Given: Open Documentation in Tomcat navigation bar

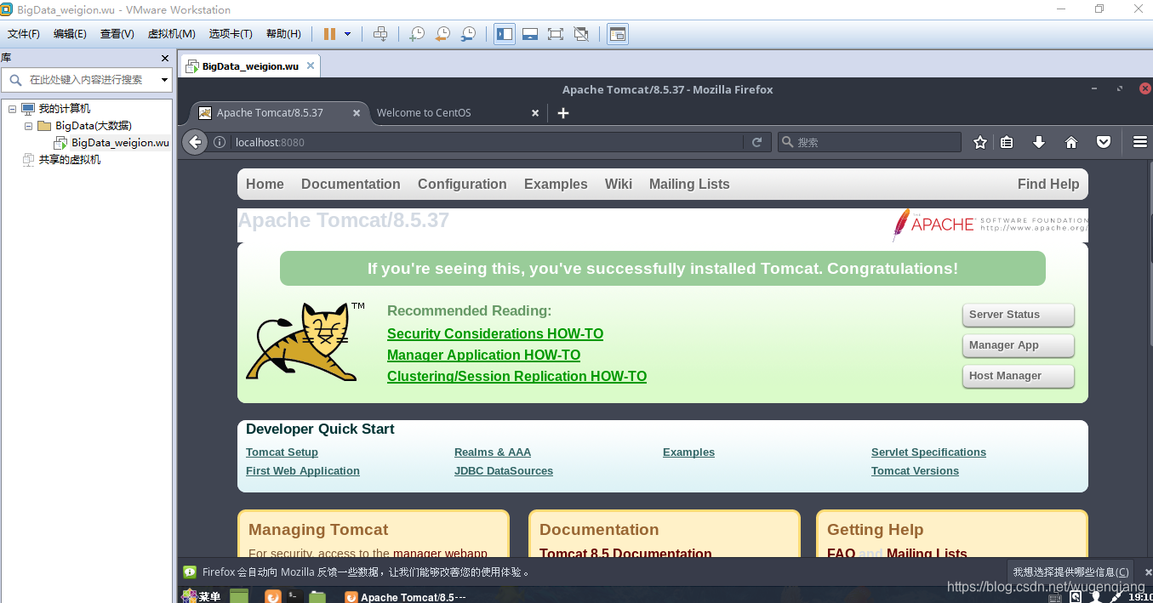Looking at the screenshot, I should coord(351,184).
